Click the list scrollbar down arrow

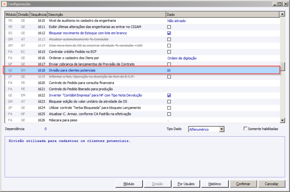coord(282,120)
